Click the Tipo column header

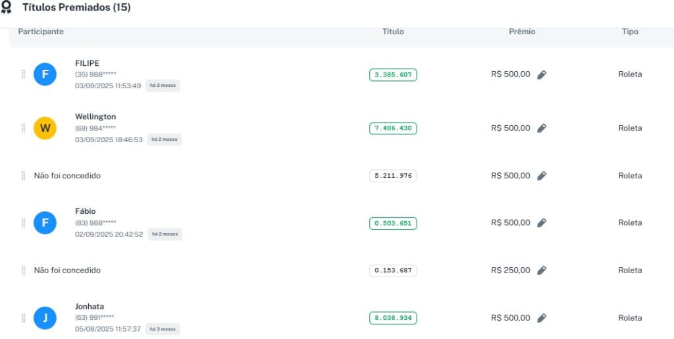coord(630,32)
